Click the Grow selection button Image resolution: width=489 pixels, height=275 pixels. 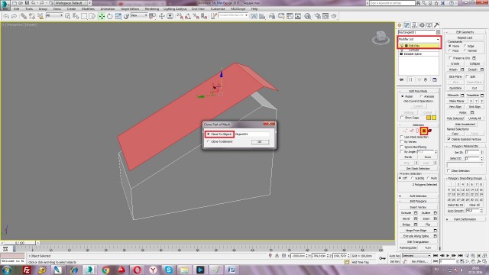point(428,157)
